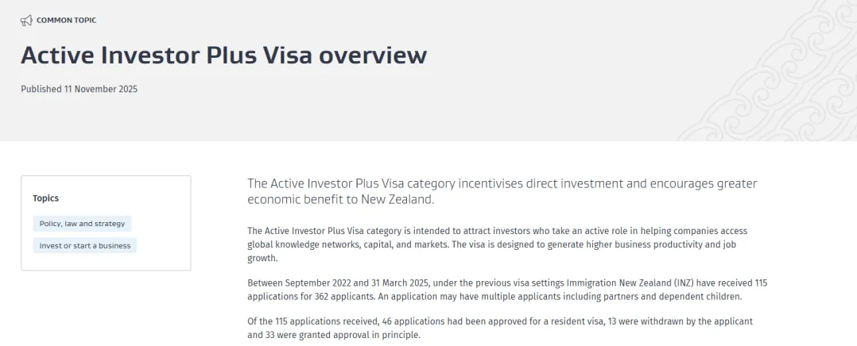Click the paragraph starting 'Between September 2022'
The image size is (857, 346).
pos(506,290)
